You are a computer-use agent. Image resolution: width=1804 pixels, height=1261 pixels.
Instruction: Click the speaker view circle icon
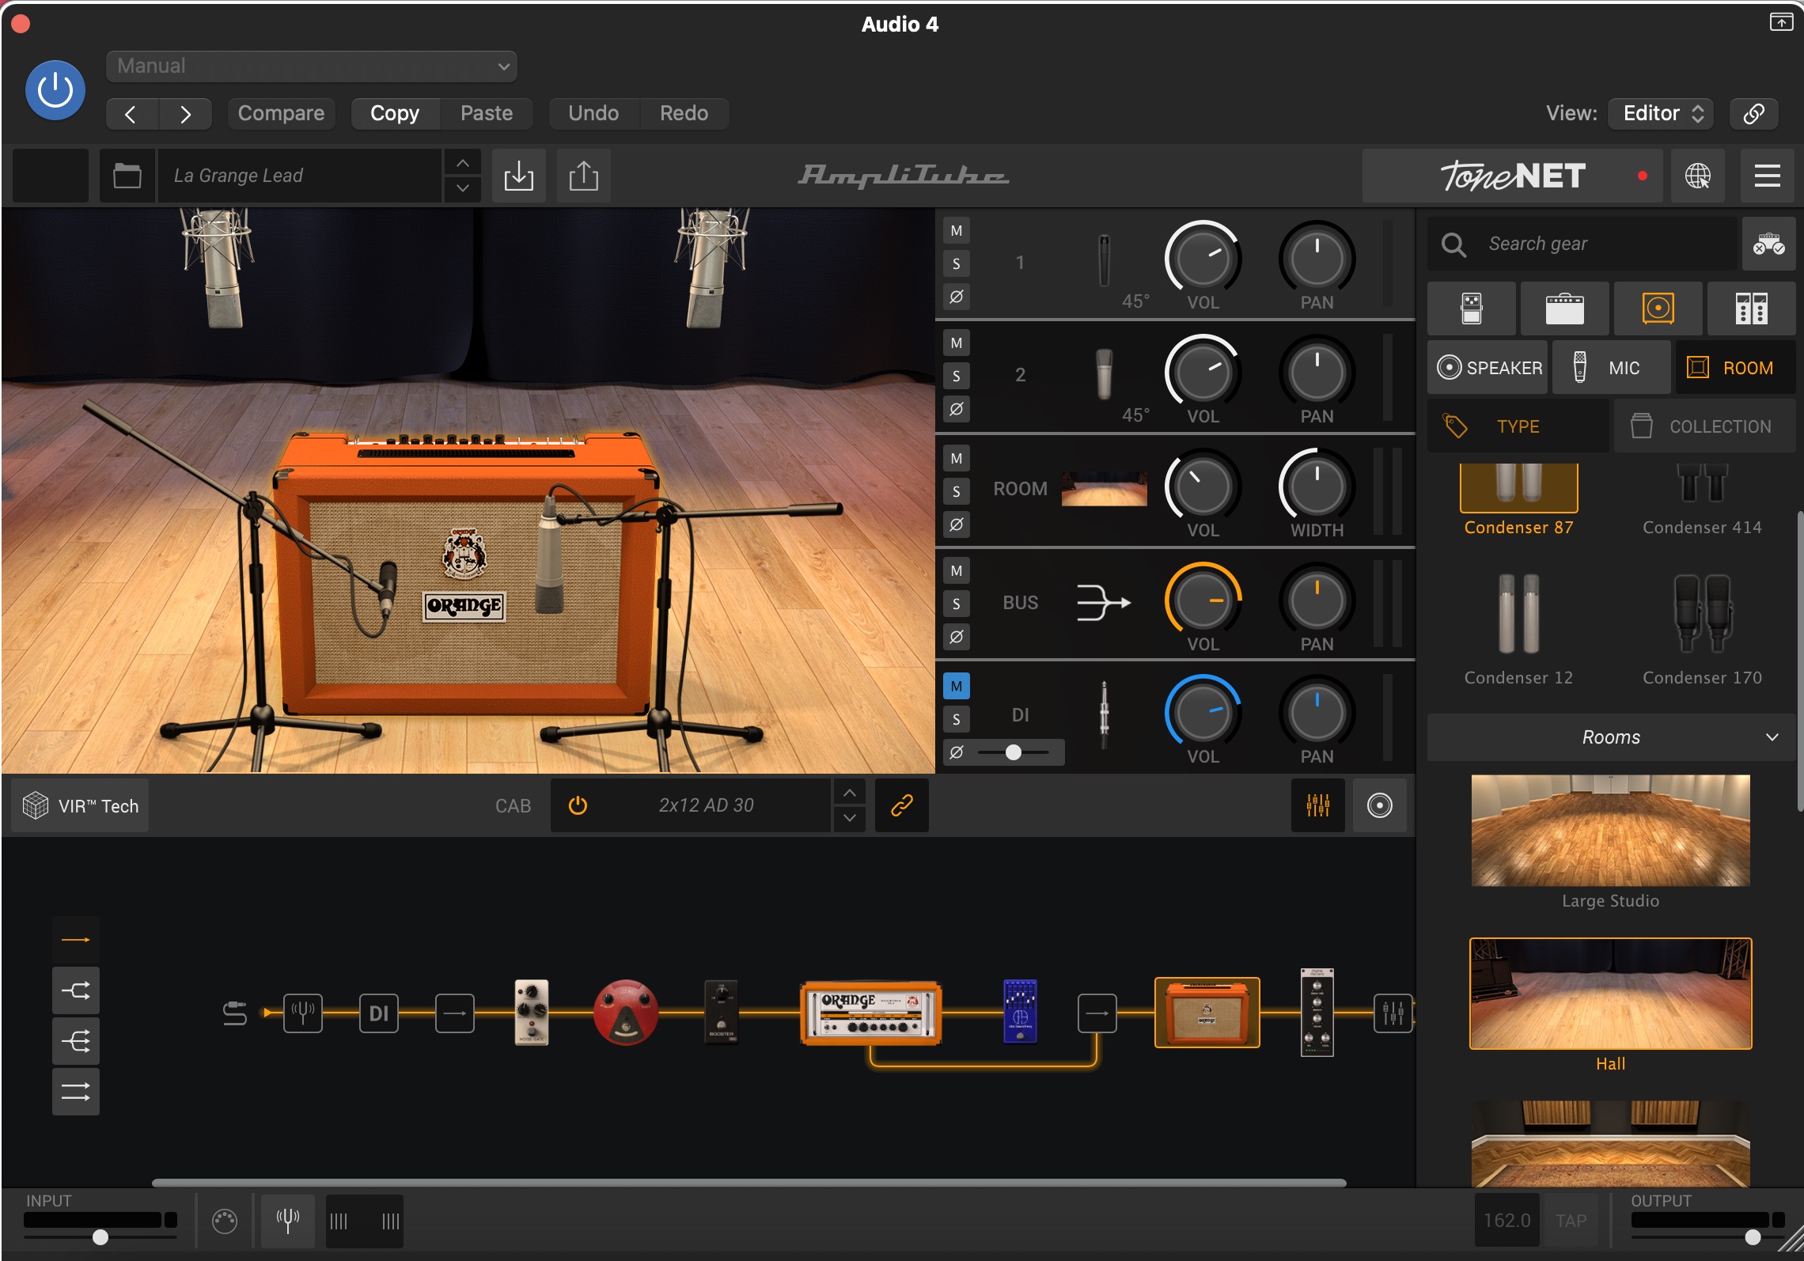pos(1379,805)
